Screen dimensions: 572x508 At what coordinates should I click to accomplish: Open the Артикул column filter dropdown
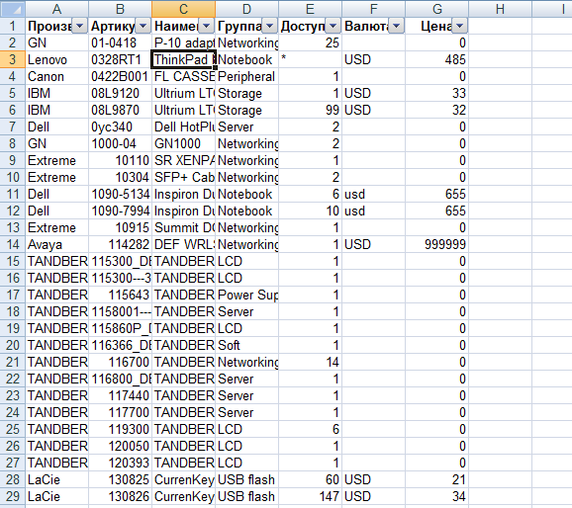tap(143, 26)
